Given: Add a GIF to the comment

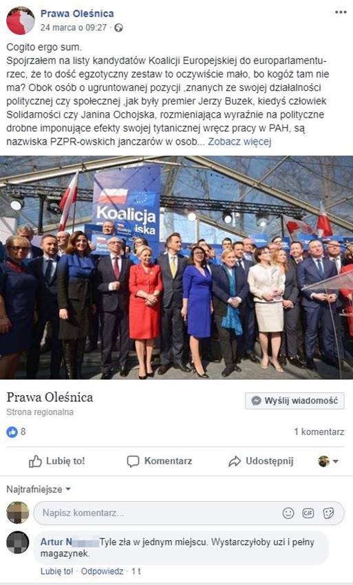Looking at the screenshot, I should [x=308, y=513].
